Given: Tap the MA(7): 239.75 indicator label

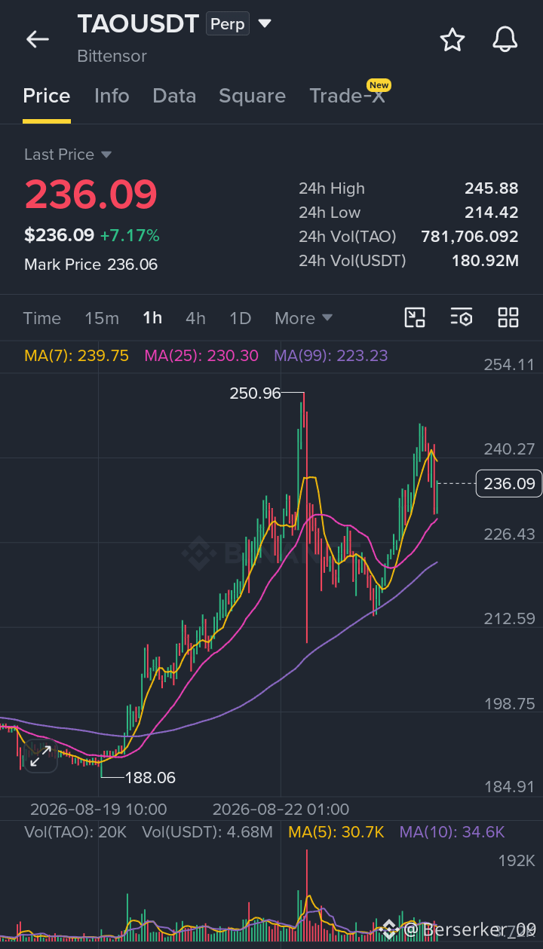Looking at the screenshot, I should 77,355.
